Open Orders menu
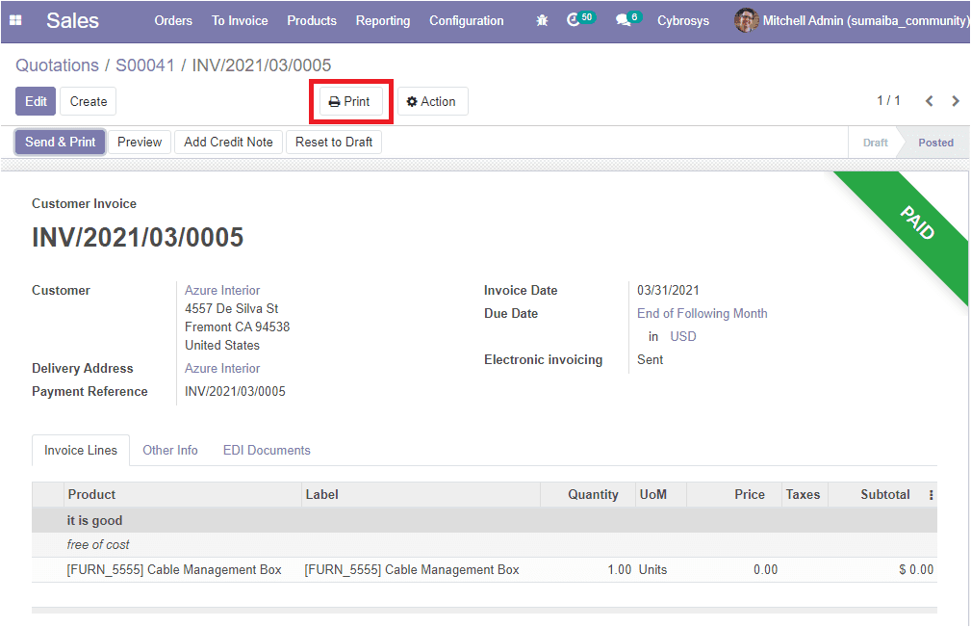 coord(173,20)
